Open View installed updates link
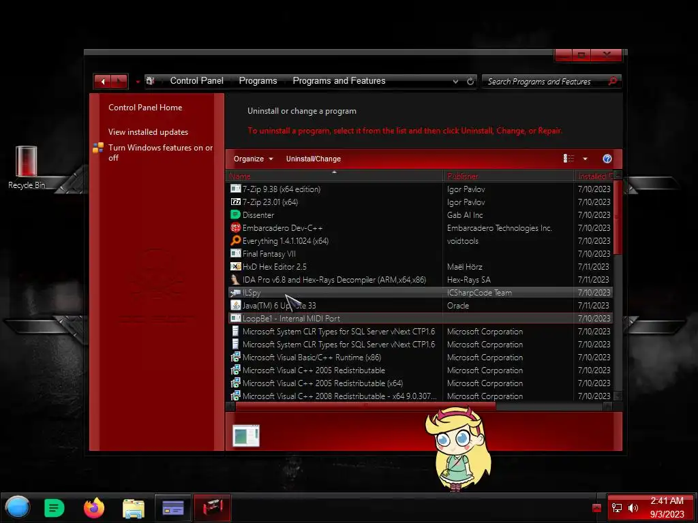 pos(148,132)
